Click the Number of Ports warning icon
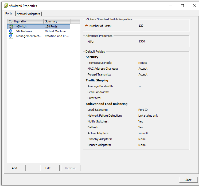 [x=87, y=26]
